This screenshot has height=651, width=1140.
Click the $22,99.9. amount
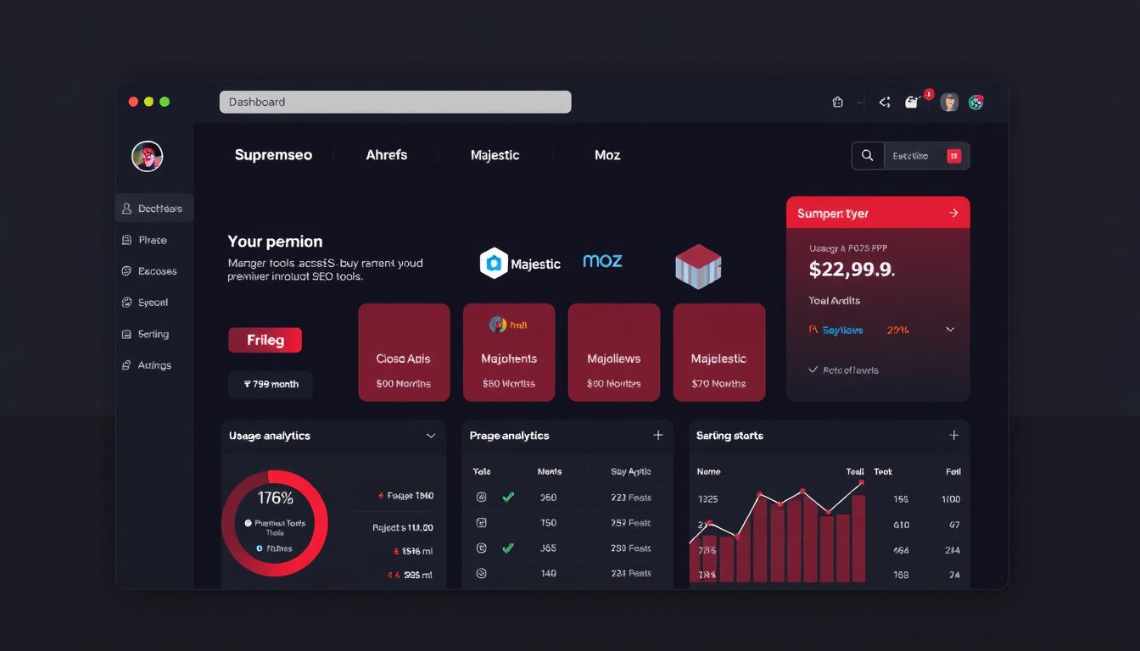(852, 270)
